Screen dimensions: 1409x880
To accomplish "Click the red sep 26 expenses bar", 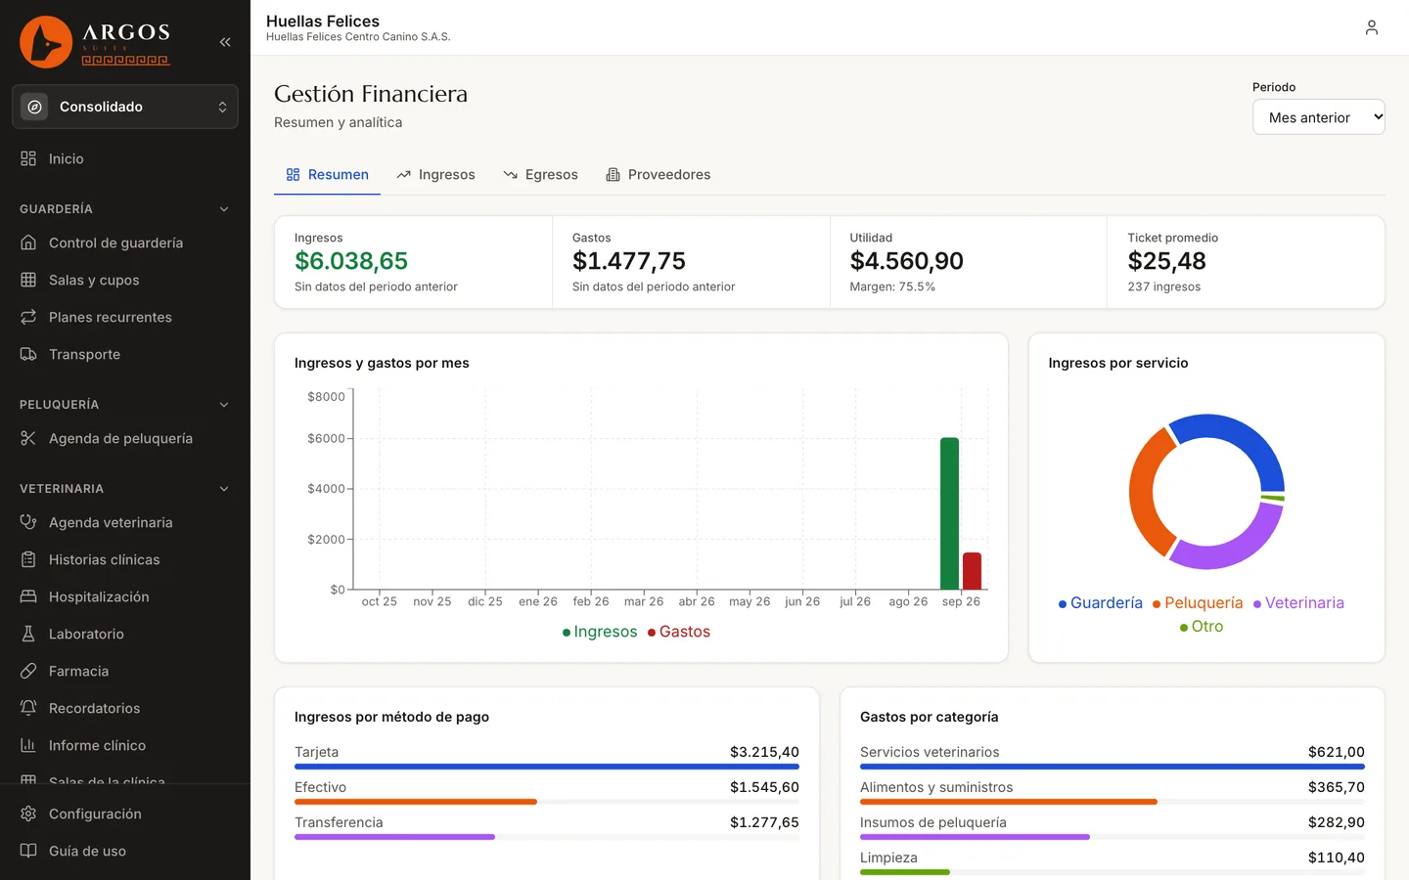I will pos(972,571).
